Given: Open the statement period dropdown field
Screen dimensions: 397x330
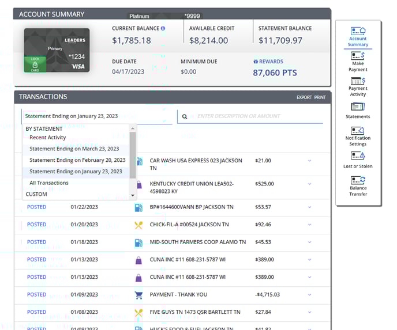Looking at the screenshot, I should [x=97, y=116].
